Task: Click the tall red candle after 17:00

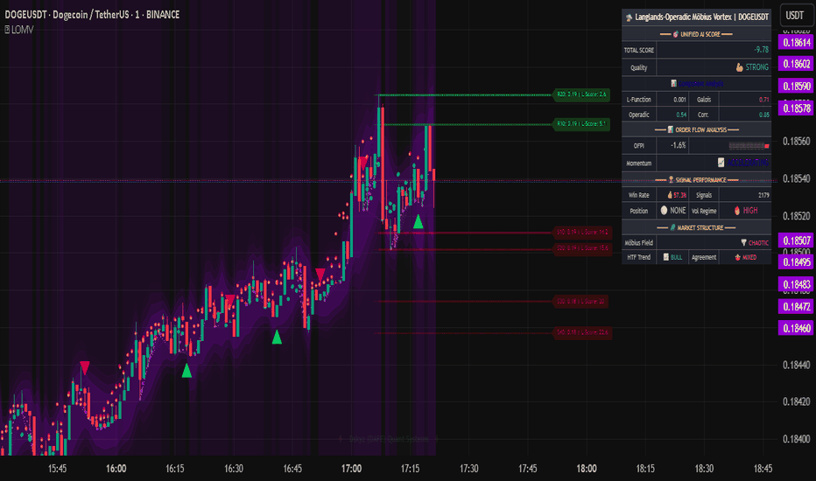Action: coord(383,164)
